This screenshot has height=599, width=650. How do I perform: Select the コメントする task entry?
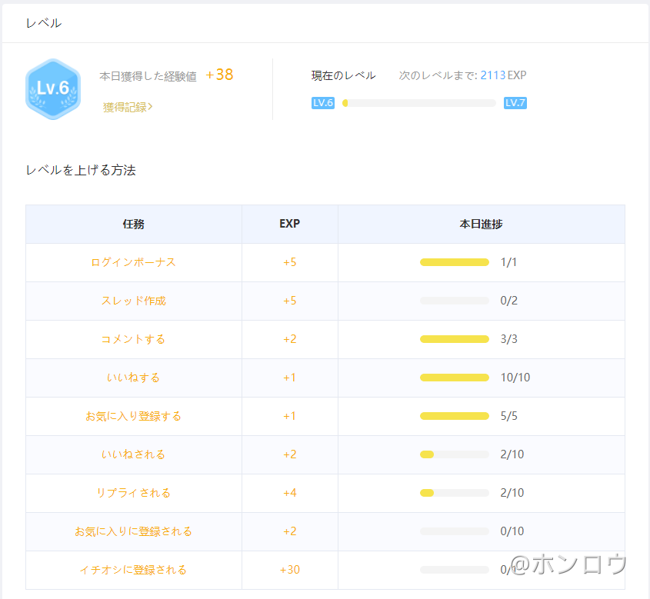(x=133, y=339)
